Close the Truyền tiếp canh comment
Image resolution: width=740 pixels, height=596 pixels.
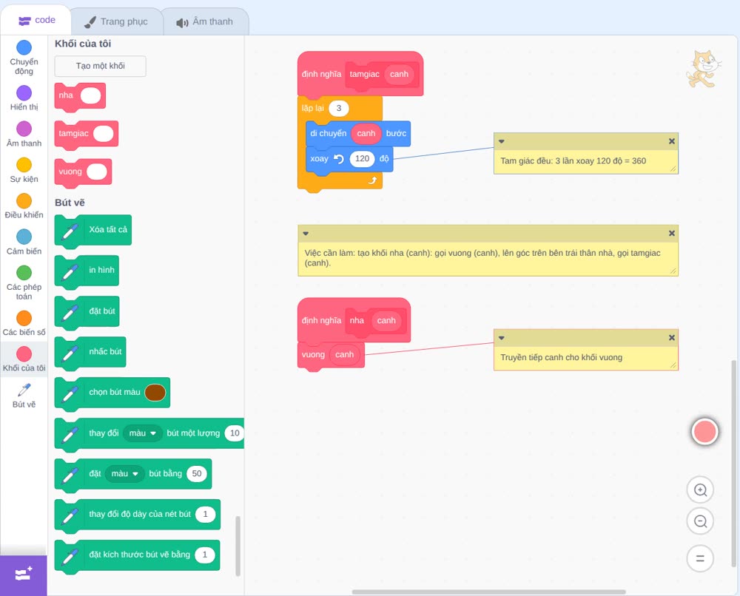click(672, 338)
